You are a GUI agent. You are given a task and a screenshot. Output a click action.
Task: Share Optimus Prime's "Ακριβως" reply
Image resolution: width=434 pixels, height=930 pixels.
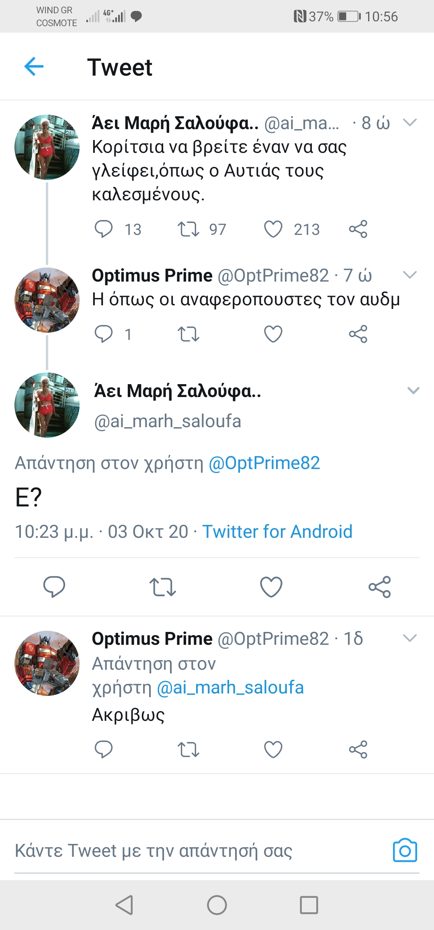click(358, 749)
